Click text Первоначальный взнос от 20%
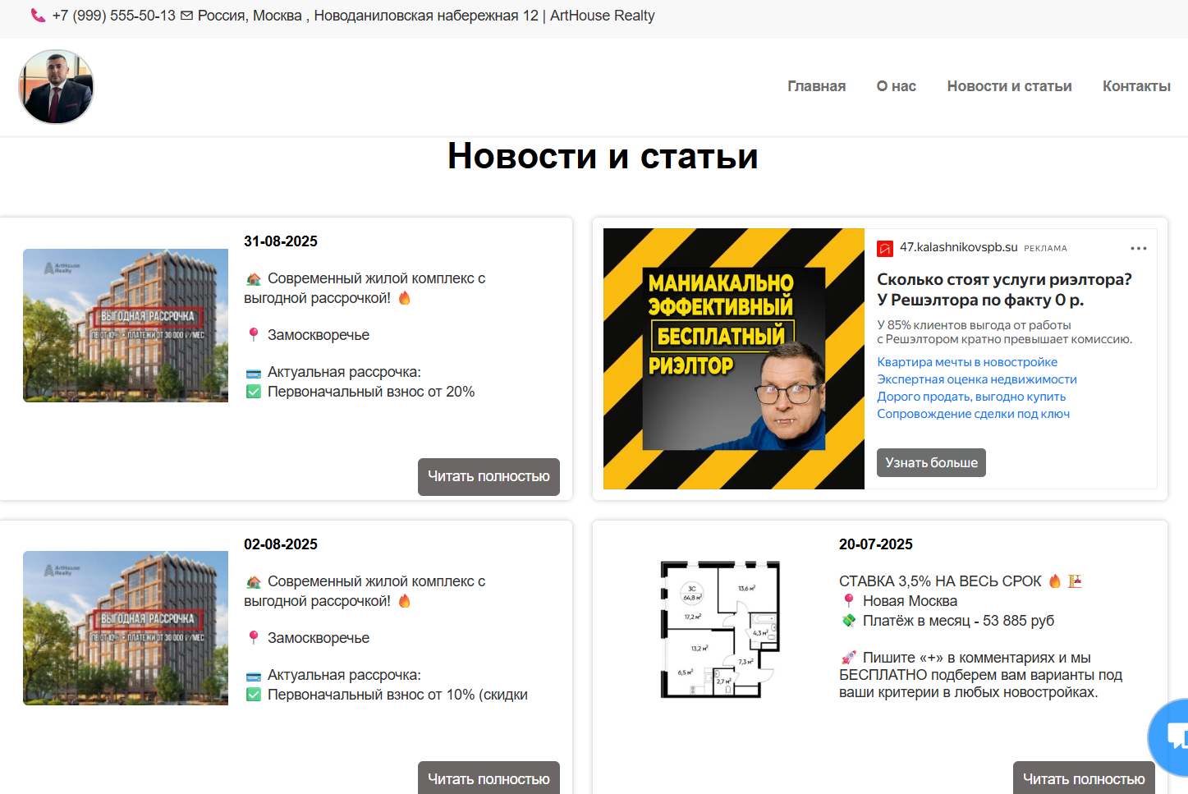Image resolution: width=1188 pixels, height=794 pixels. pyautogui.click(x=371, y=392)
